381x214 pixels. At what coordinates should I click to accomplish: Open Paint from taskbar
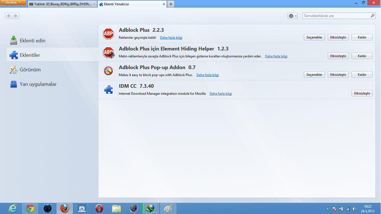coord(168,208)
